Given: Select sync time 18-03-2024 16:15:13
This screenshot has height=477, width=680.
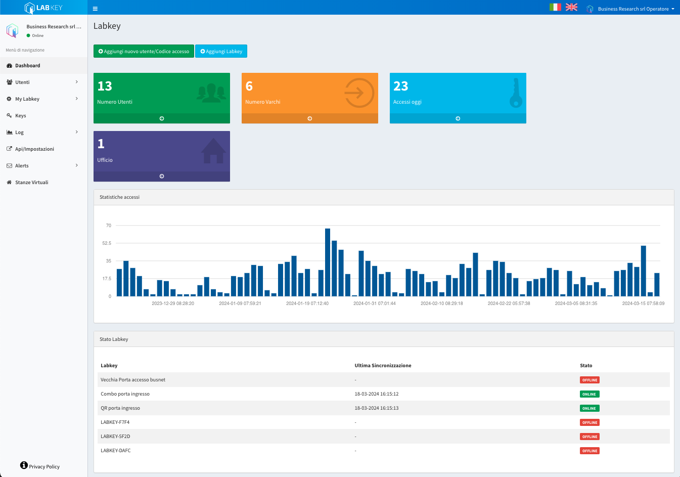Looking at the screenshot, I should point(377,408).
